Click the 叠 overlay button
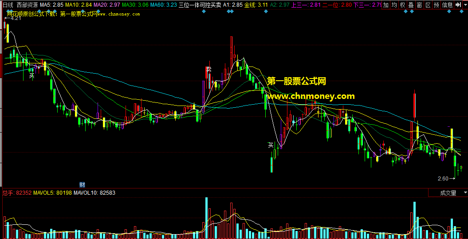 point(411,5)
